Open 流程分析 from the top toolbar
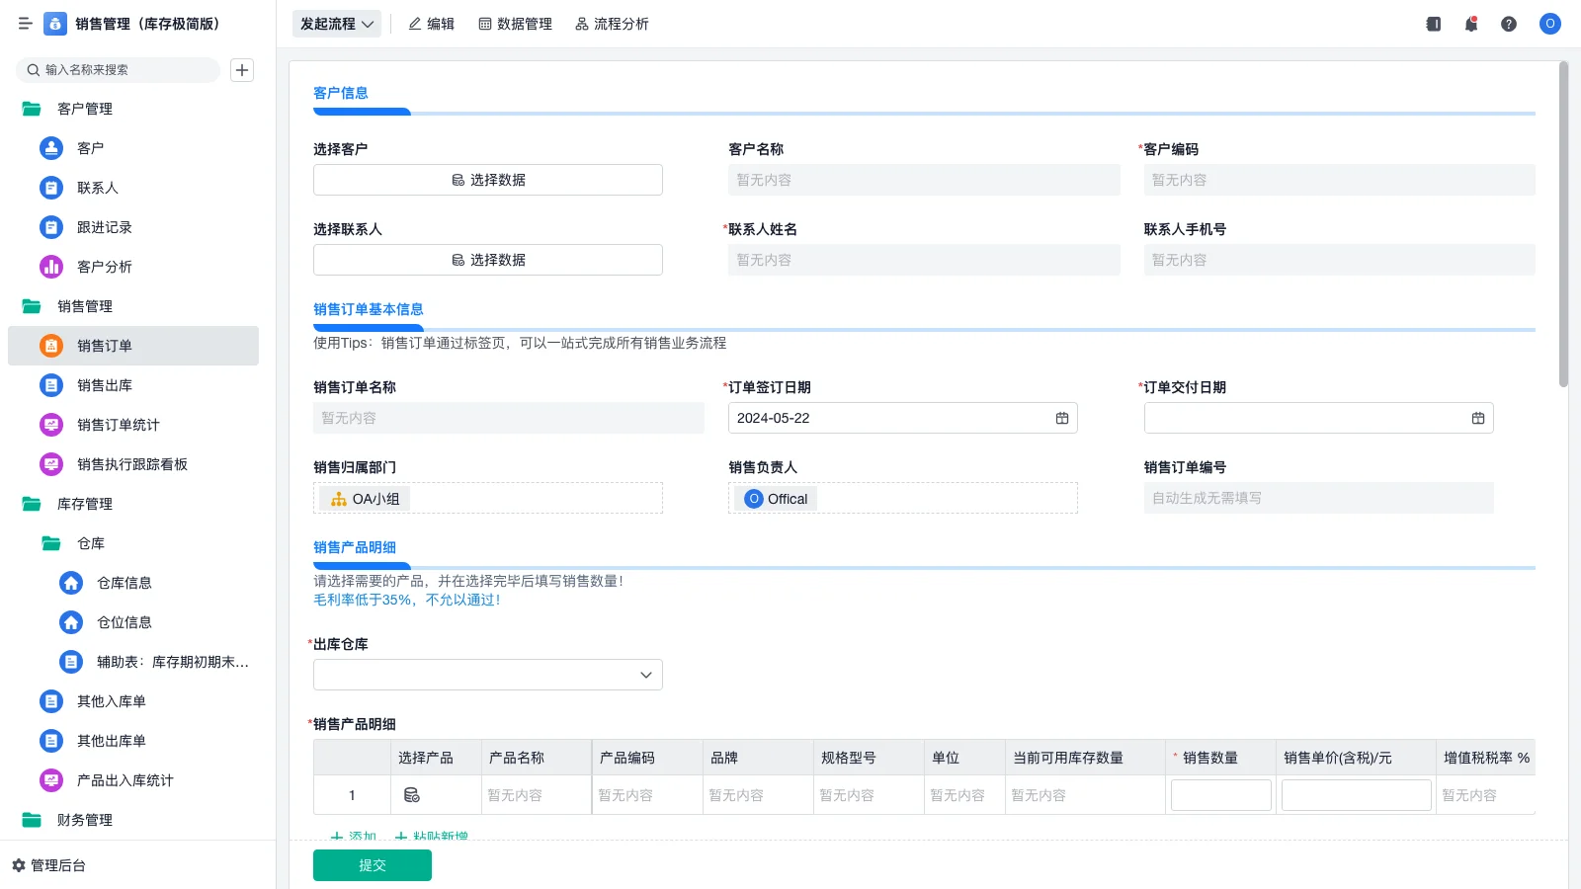1581x889 pixels. point(612,24)
